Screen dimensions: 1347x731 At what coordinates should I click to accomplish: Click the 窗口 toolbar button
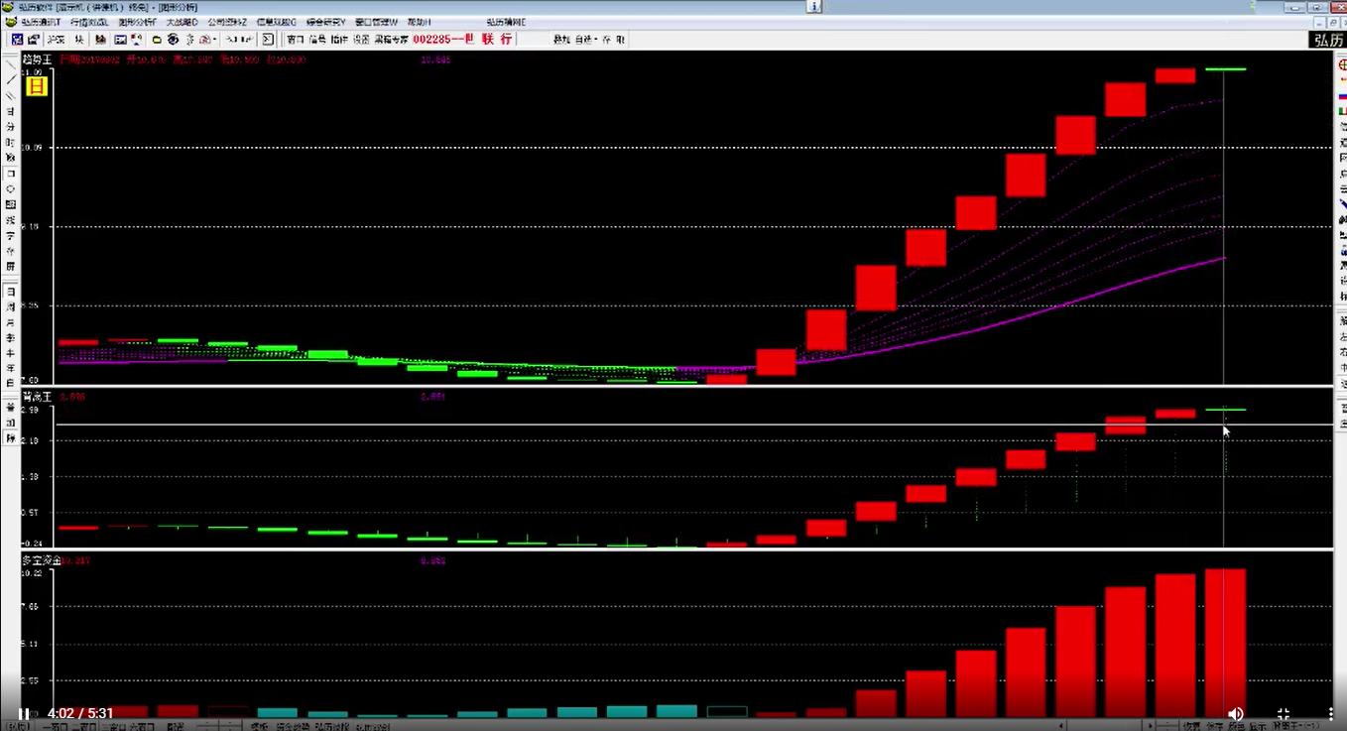click(295, 40)
